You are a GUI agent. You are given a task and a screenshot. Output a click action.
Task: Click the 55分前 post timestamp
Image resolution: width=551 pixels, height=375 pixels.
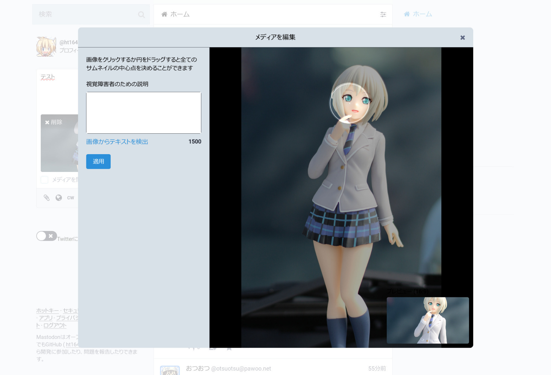(x=377, y=368)
